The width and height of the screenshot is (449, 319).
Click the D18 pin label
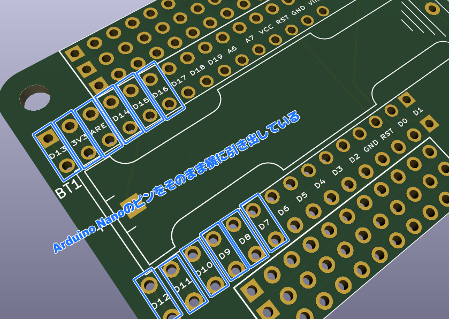(x=197, y=70)
